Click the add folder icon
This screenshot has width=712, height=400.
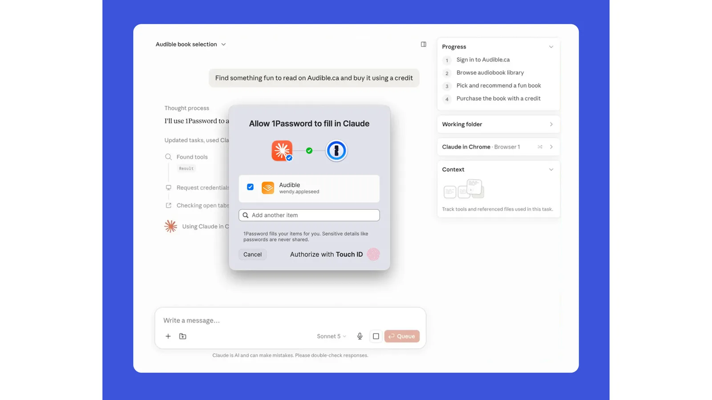[x=182, y=336]
